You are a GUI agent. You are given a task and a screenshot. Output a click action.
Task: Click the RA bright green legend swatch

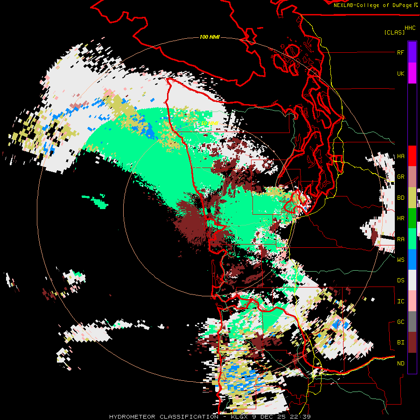[412, 239]
